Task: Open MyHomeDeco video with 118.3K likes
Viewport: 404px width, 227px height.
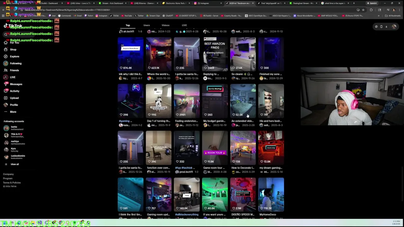Action: click(271, 195)
